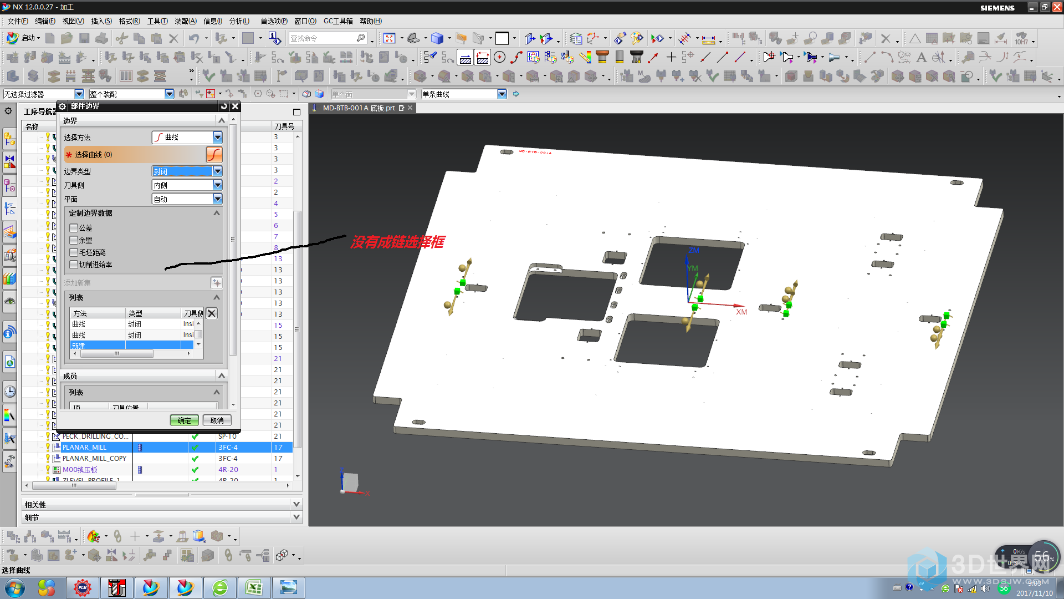The image size is (1064, 599).
Task: Enable the 余量 checkbox
Action: (x=74, y=240)
